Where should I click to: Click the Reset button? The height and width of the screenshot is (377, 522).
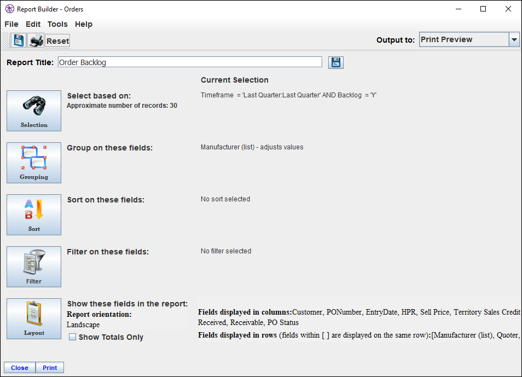pyautogui.click(x=57, y=40)
